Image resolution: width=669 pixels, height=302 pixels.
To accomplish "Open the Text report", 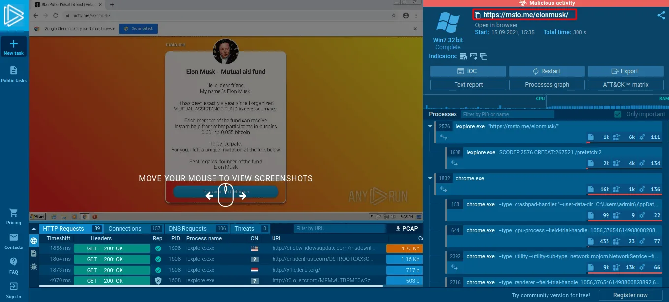I will [468, 85].
